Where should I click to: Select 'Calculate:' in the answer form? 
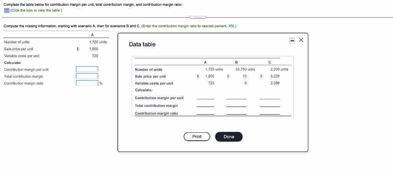13,62
